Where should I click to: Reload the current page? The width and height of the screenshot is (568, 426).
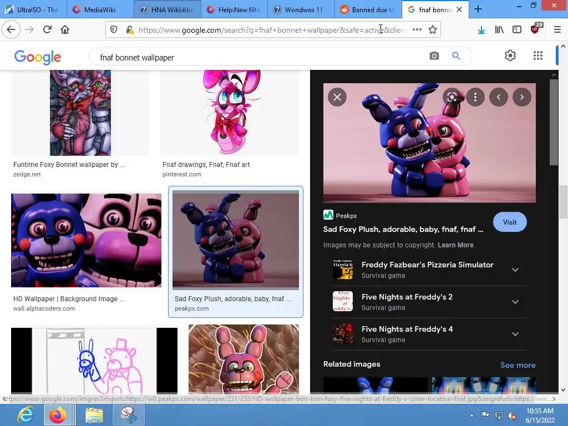pyautogui.click(x=47, y=29)
